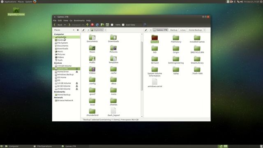Viewport: 263px width, 148px height.
Task: Click bigdaddy's Home desktop icon
Action: tap(16, 12)
